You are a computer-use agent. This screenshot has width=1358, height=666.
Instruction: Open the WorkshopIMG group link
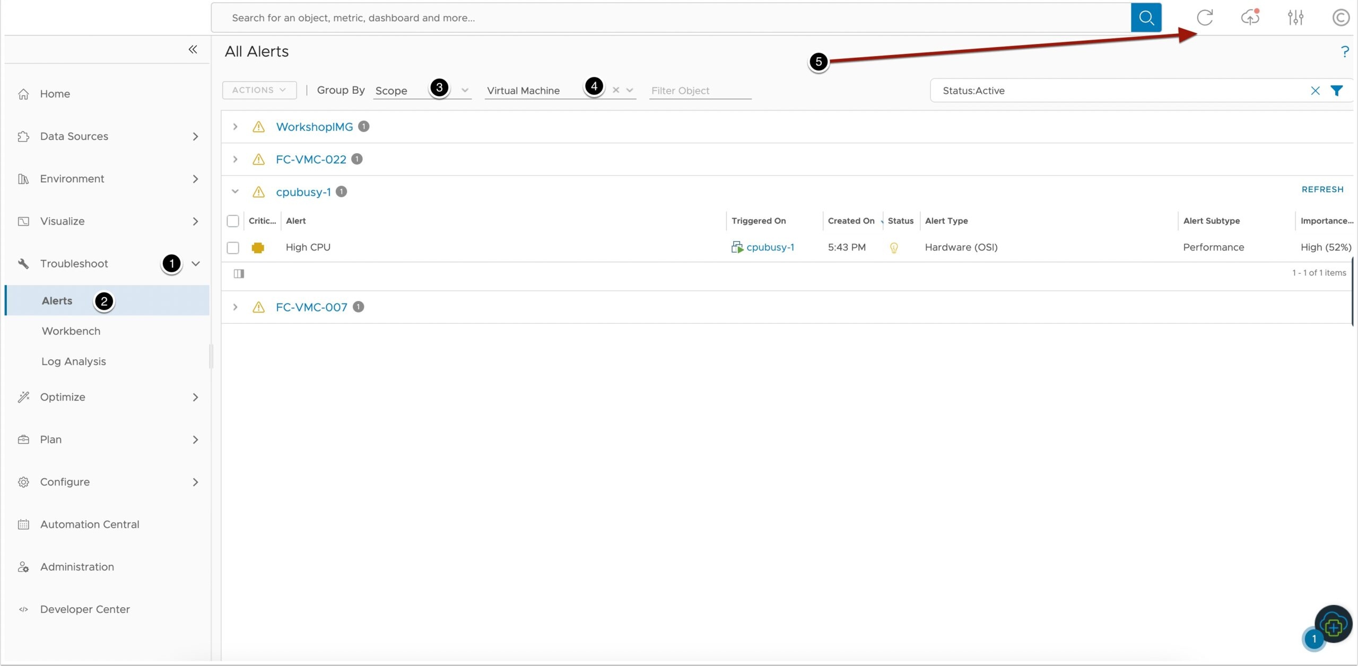click(315, 127)
